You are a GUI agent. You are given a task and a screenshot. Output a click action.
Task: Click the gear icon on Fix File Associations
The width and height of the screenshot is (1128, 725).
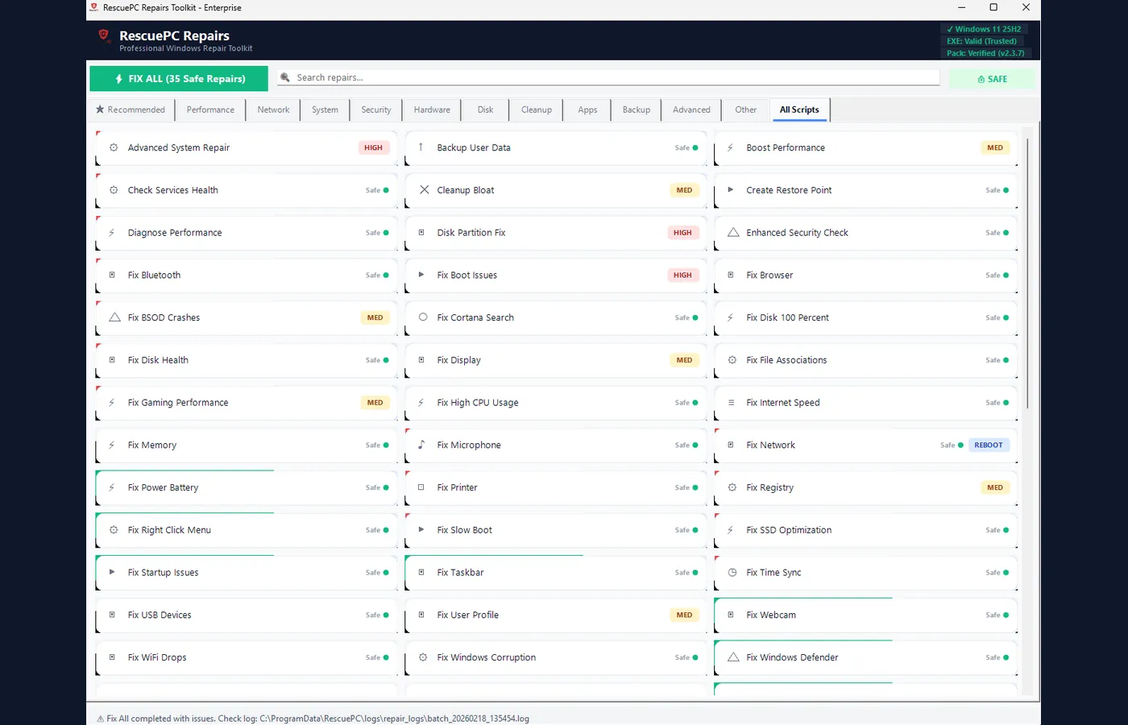[x=732, y=360]
